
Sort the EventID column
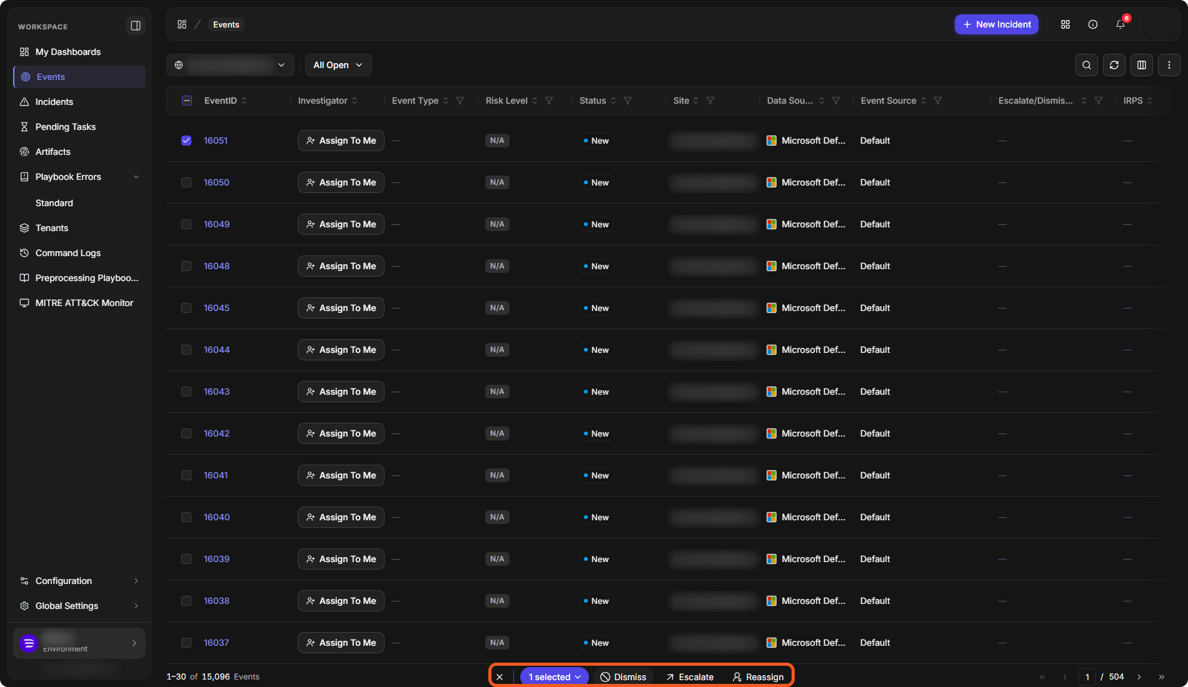244,101
